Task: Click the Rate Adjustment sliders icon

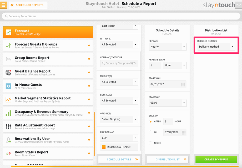Action: (x=8, y=126)
